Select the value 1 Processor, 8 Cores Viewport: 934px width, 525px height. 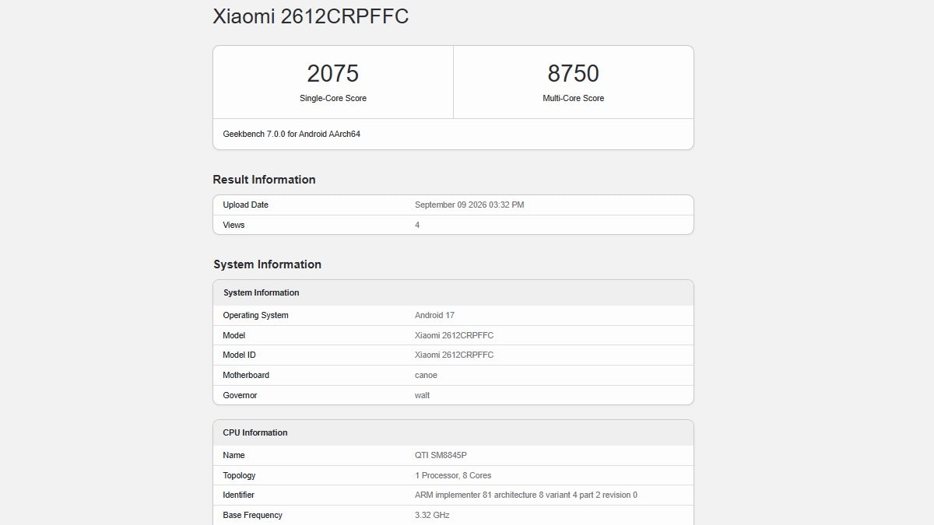pos(453,475)
